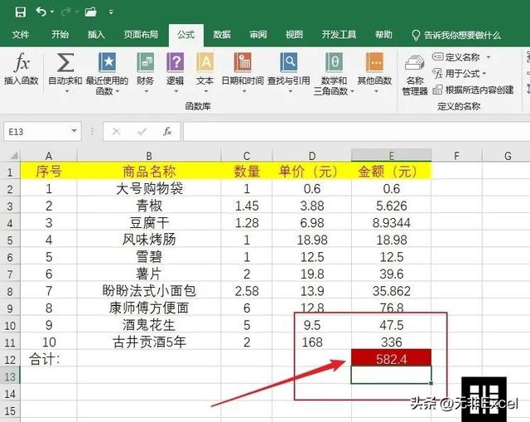Click the 告诉我你想要做什么 search box
This screenshot has width=530, height=422.
(456, 35)
